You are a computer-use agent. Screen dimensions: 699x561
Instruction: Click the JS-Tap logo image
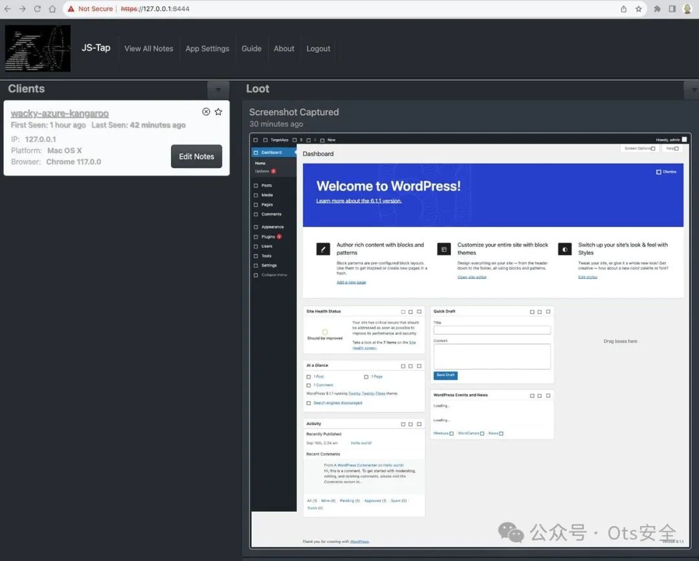pyautogui.click(x=38, y=48)
